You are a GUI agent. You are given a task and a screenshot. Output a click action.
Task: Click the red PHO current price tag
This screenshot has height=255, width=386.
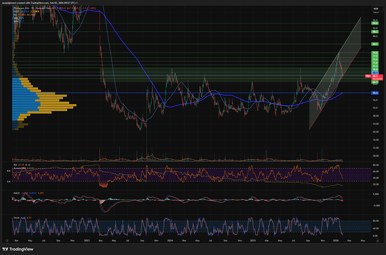pos(368,75)
